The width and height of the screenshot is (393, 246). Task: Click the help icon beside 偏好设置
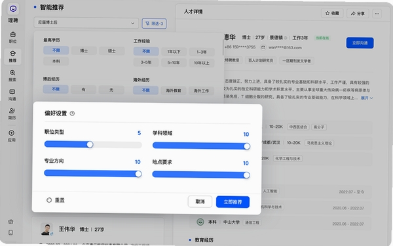(72, 113)
